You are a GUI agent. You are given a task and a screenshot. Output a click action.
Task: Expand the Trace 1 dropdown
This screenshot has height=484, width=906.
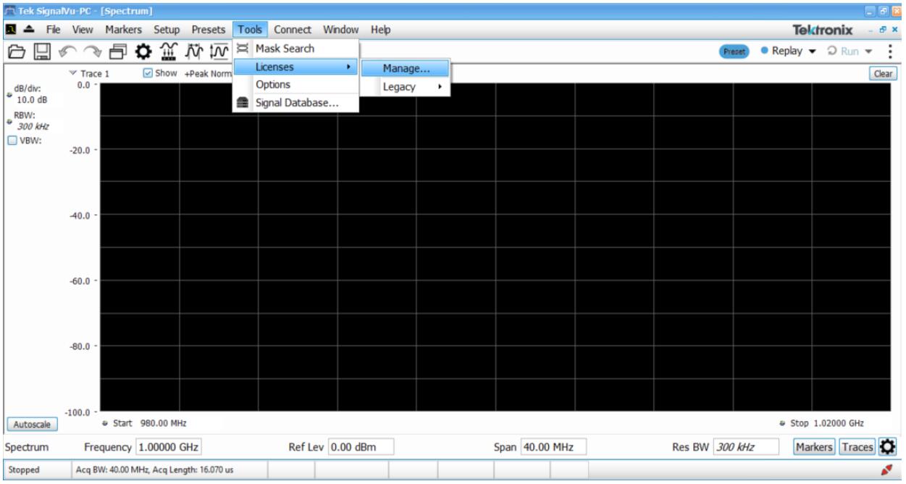[94, 73]
